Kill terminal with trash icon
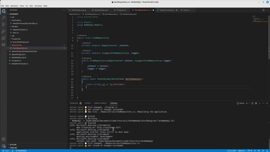 pyautogui.click(x=256, y=103)
